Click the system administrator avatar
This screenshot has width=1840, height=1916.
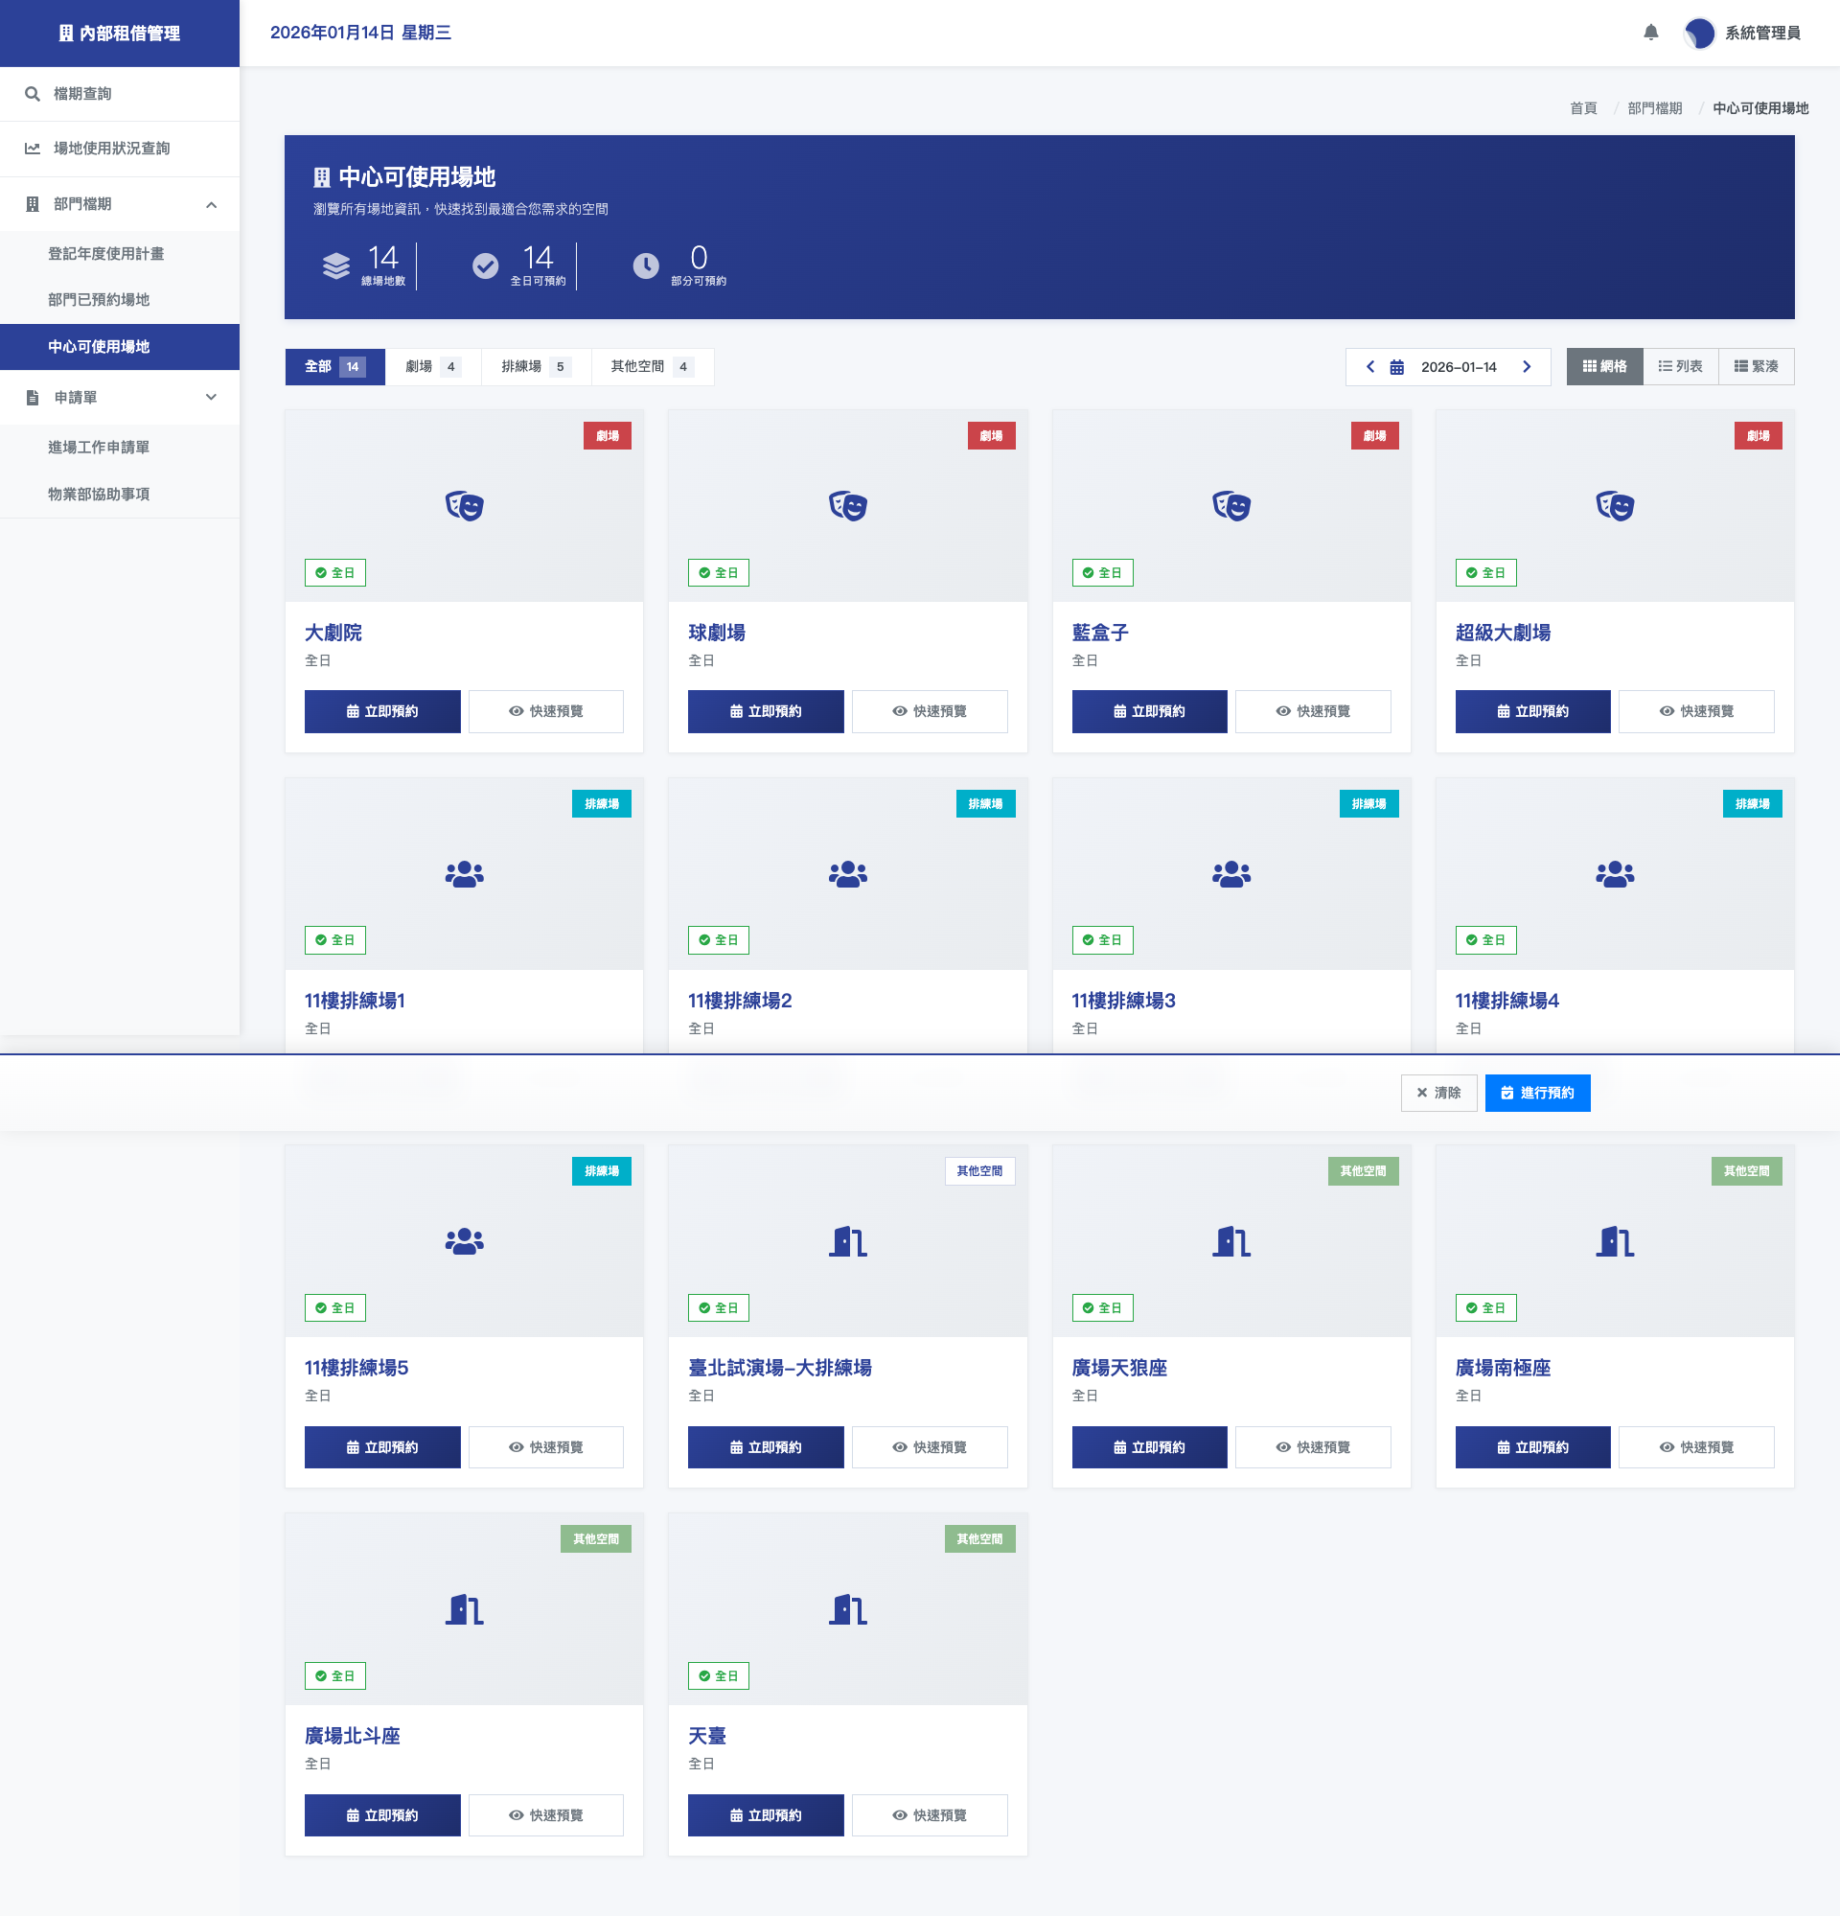(x=1699, y=33)
